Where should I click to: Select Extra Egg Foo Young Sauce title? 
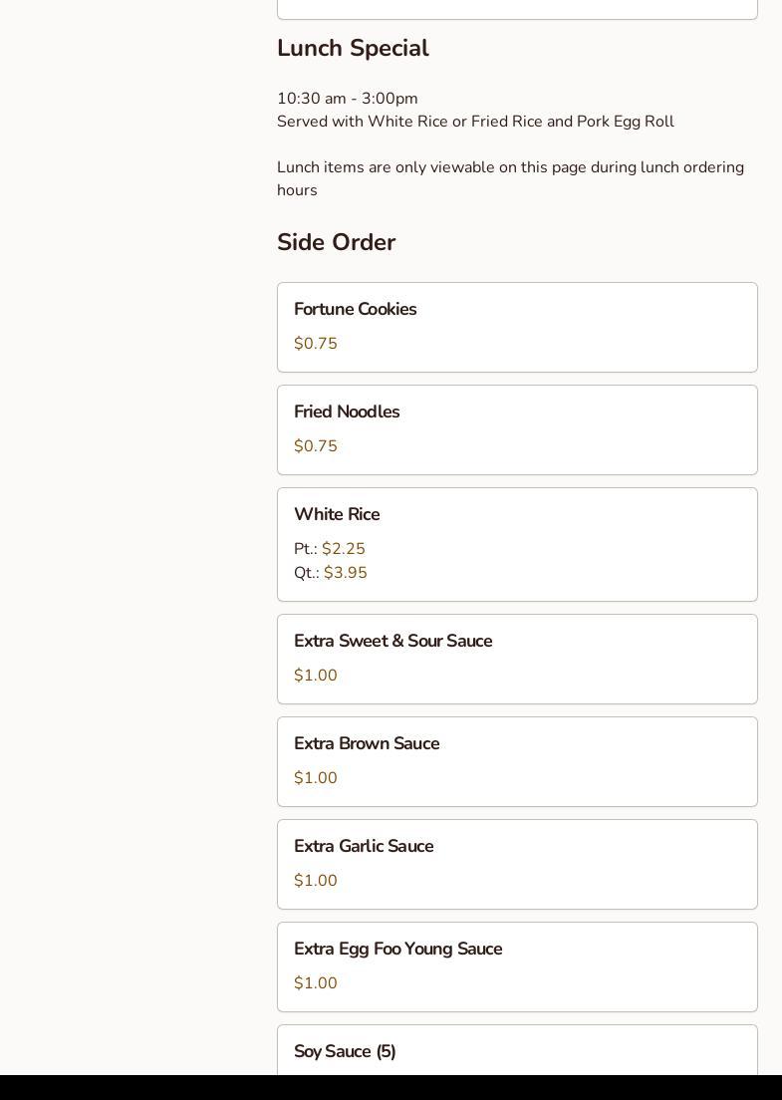[397, 950]
